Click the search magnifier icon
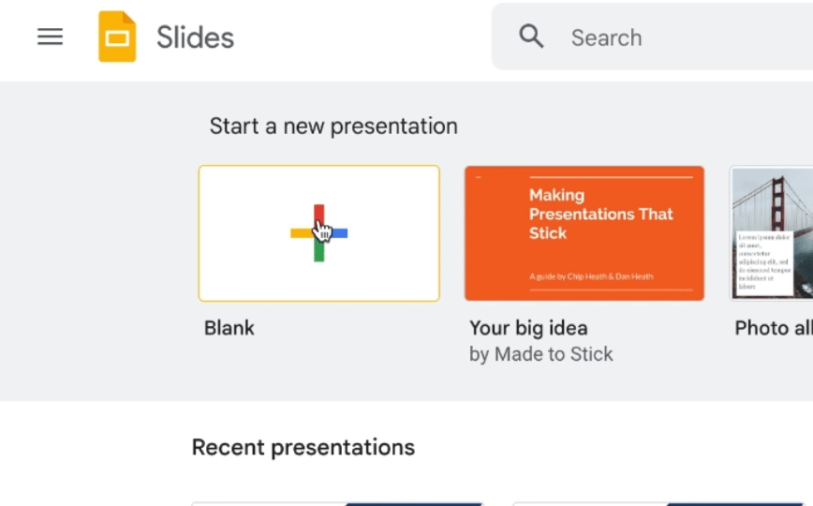 click(531, 37)
